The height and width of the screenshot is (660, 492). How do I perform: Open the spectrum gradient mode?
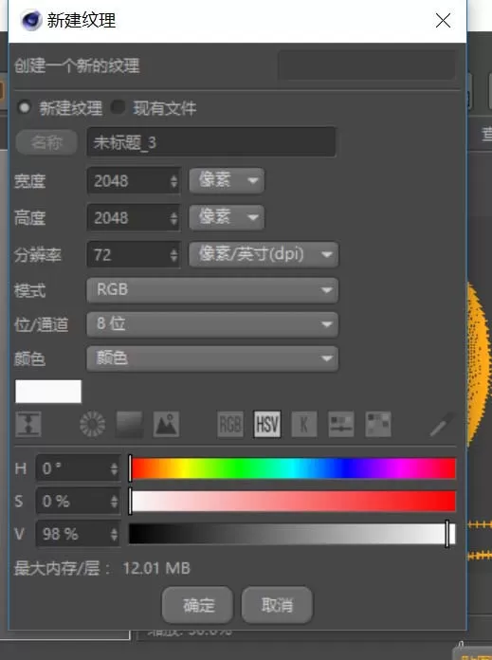130,424
